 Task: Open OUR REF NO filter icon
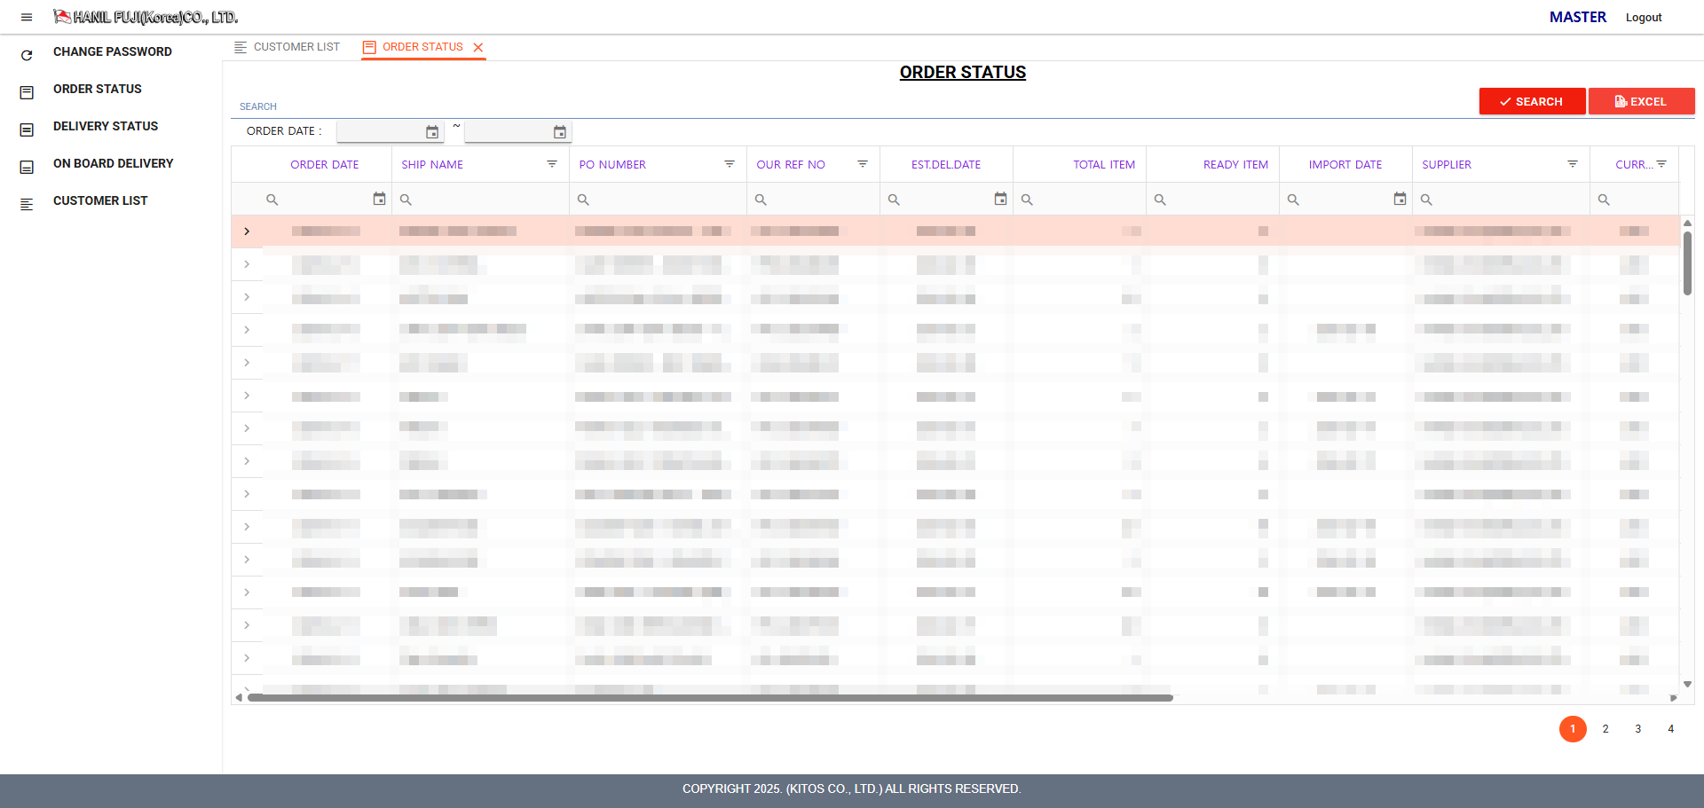click(x=863, y=164)
